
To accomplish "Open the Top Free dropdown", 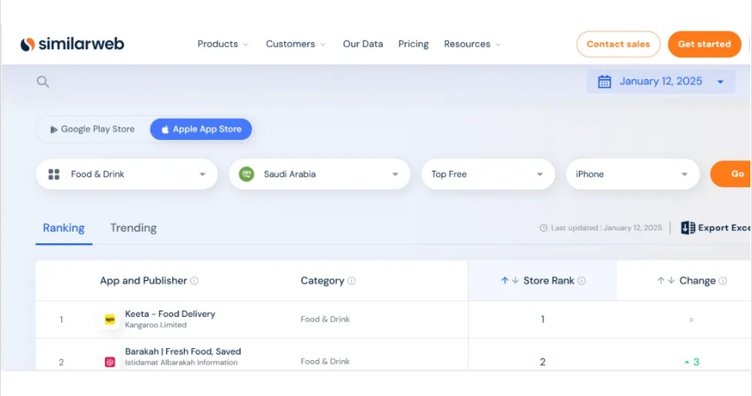I will click(x=488, y=174).
